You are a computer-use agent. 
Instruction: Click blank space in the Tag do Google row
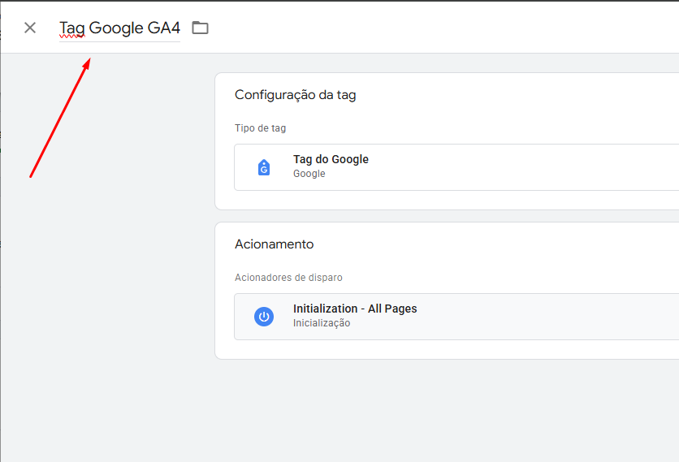click(520, 167)
